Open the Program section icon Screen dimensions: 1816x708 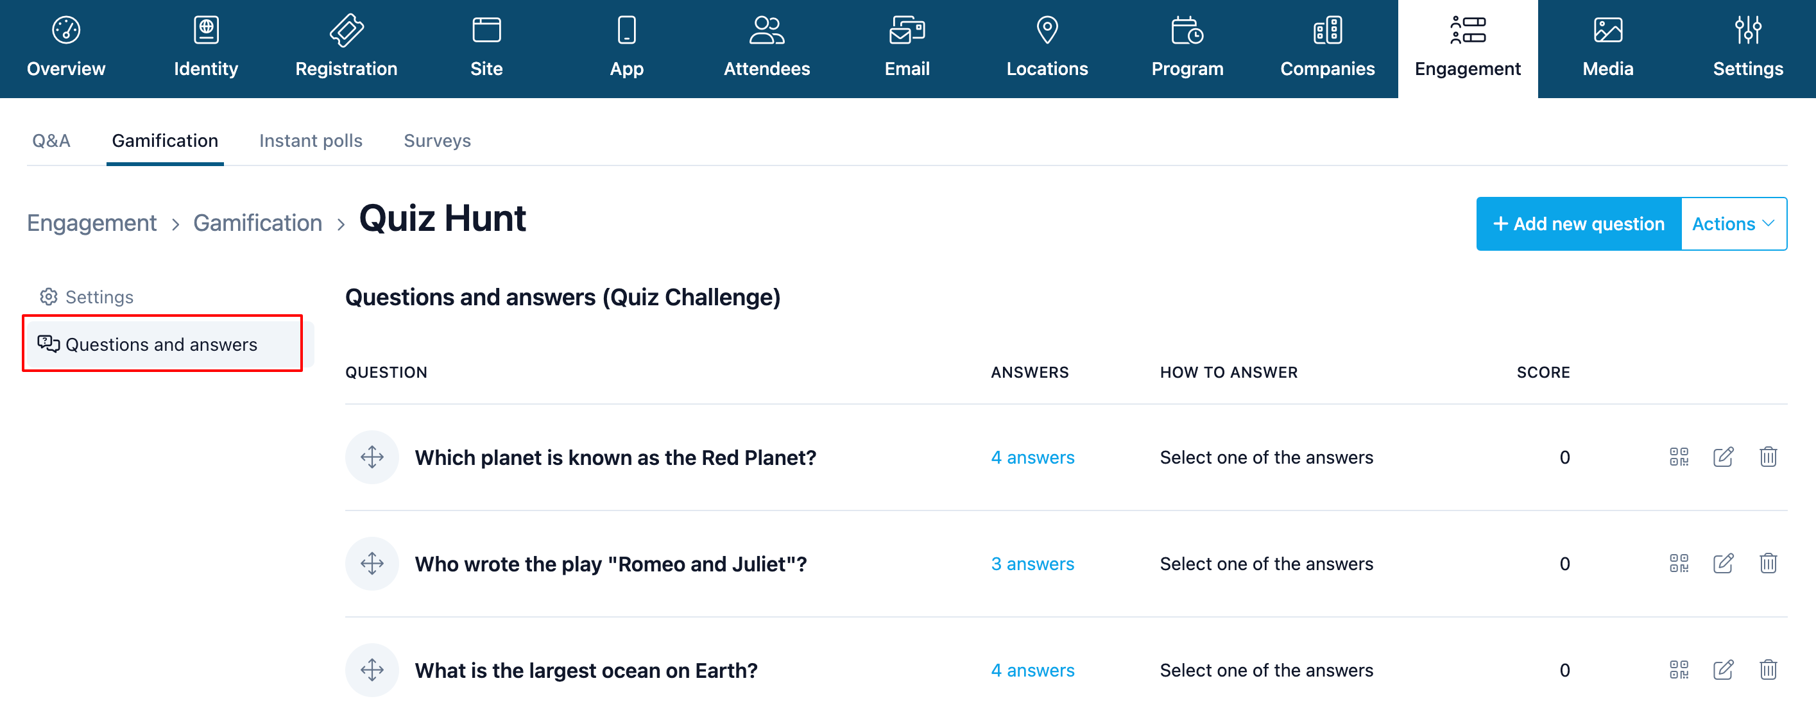pyautogui.click(x=1187, y=30)
